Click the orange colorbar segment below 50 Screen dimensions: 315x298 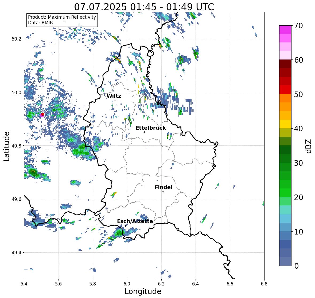[285, 98]
